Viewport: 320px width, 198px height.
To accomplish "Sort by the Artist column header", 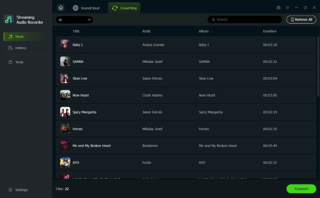I will [146, 31].
